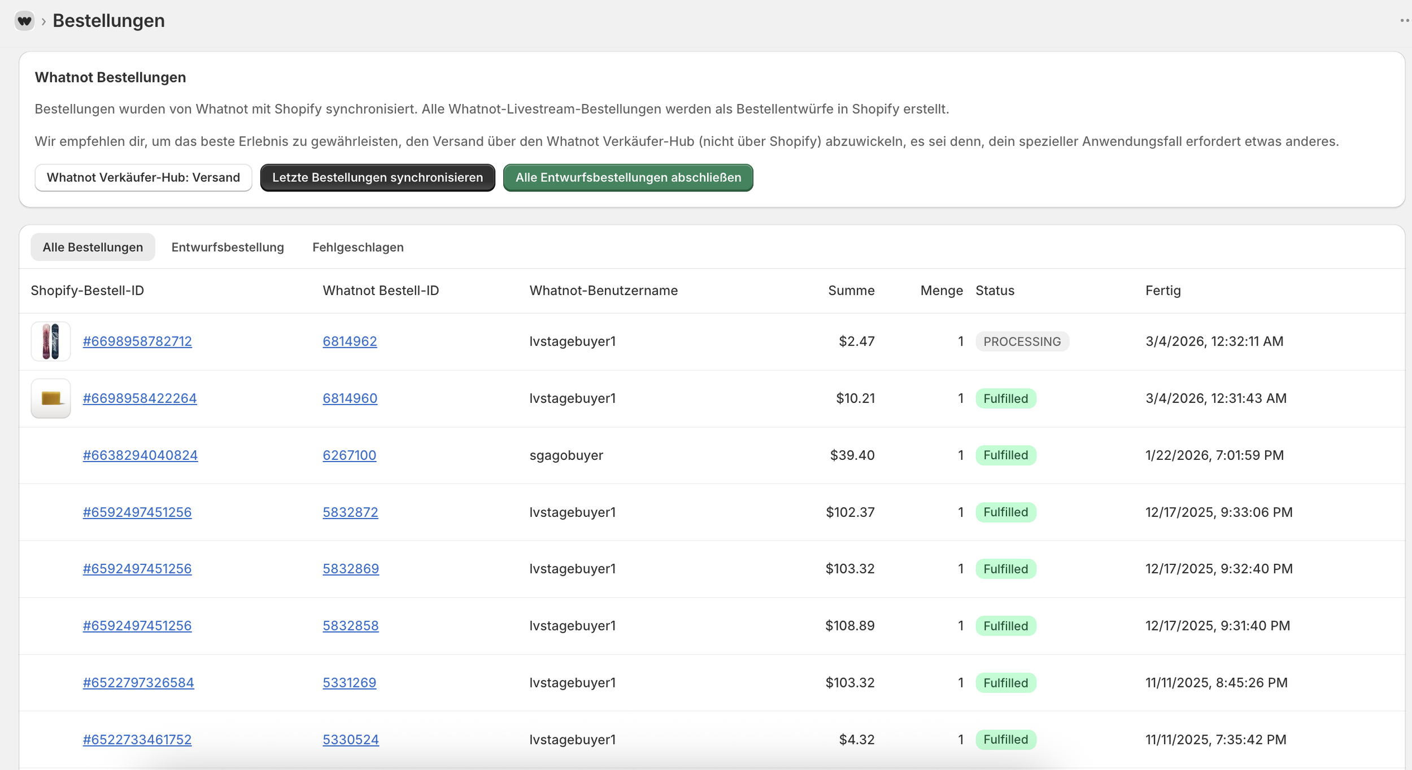Click the PROCESSING status badge
1412x770 pixels.
[x=1022, y=341]
